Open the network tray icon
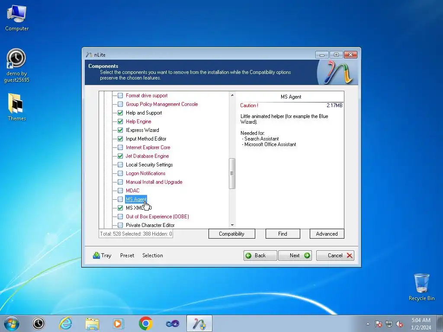The width and height of the screenshot is (443, 332). (389, 324)
